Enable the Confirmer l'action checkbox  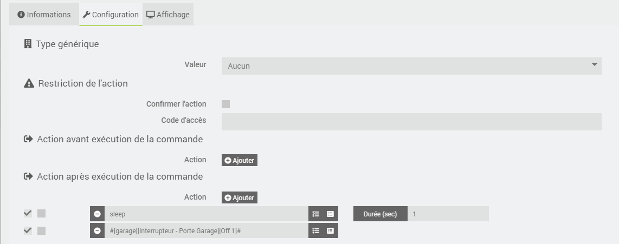click(226, 104)
